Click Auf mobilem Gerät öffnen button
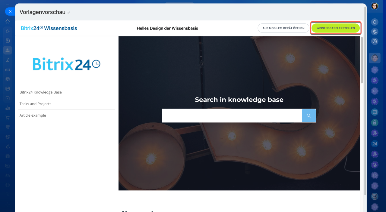Image resolution: width=386 pixels, height=212 pixels. (283, 28)
